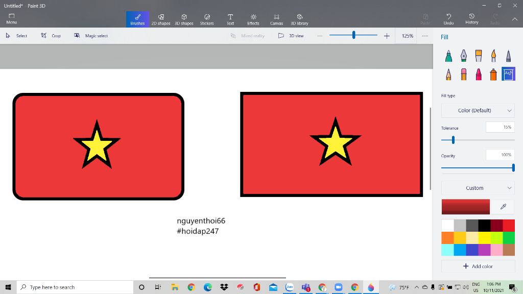Viewport: 523px width, 294px height.
Task: Pick the white color swatch
Action: click(x=447, y=225)
